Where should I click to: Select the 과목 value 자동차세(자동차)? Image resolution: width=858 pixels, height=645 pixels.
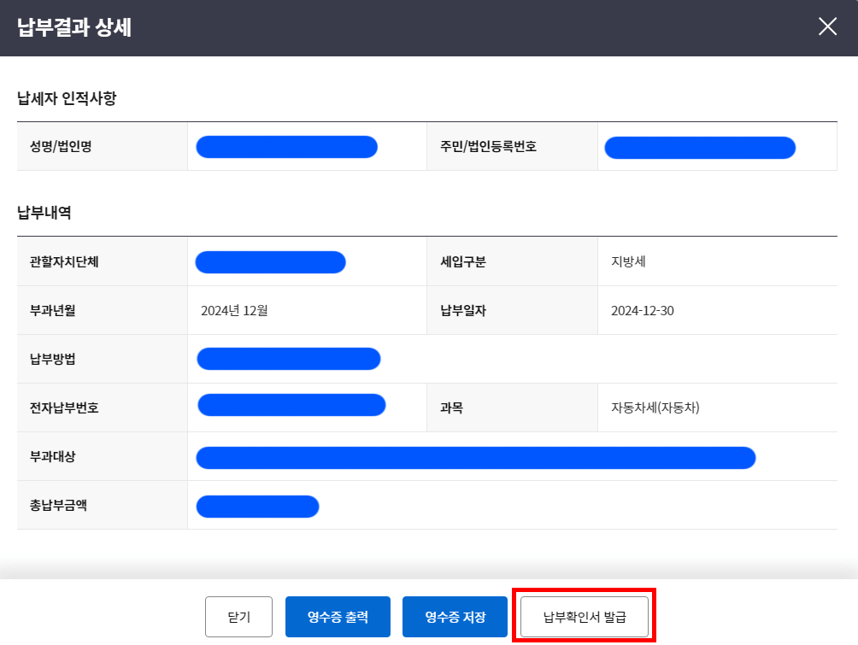(656, 408)
